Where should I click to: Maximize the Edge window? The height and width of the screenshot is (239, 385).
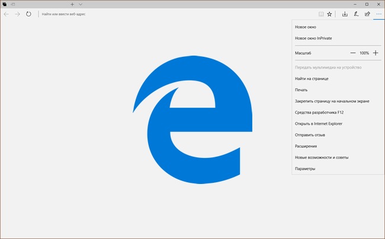[x=367, y=4]
